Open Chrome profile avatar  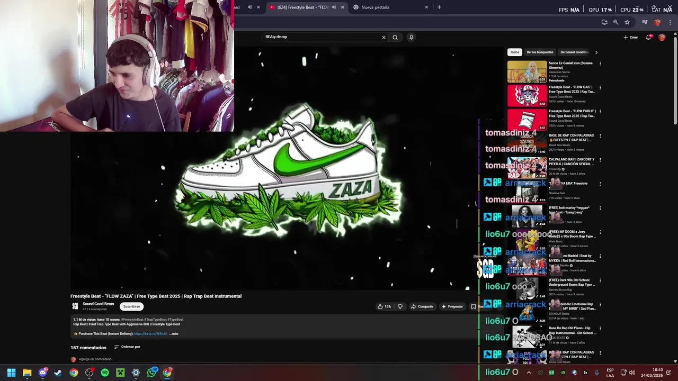pos(657,22)
